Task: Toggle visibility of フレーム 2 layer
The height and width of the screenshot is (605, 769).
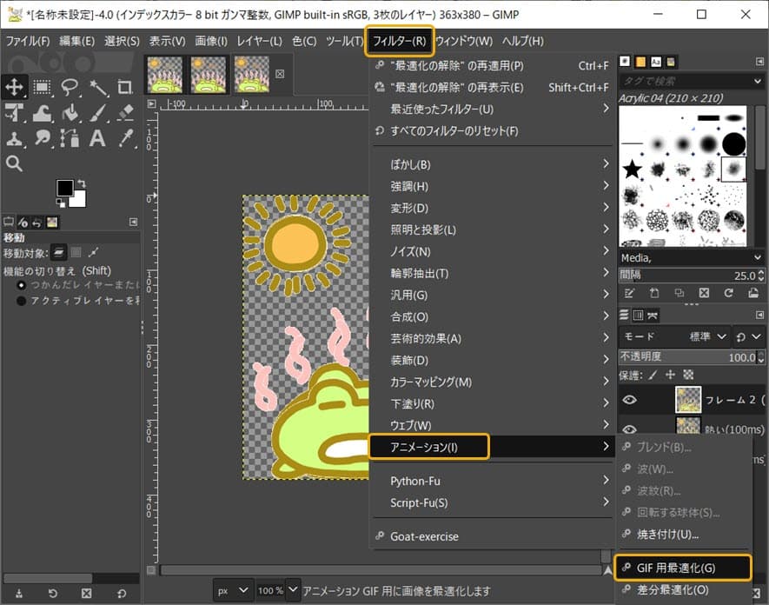Action: (630, 399)
